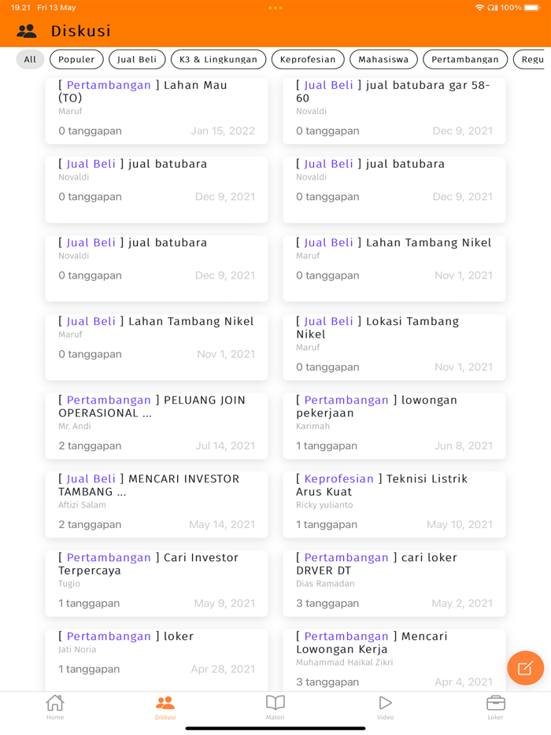This screenshot has width=551, height=735.
Task: Open the Loker briefcase icon
Action: click(495, 705)
